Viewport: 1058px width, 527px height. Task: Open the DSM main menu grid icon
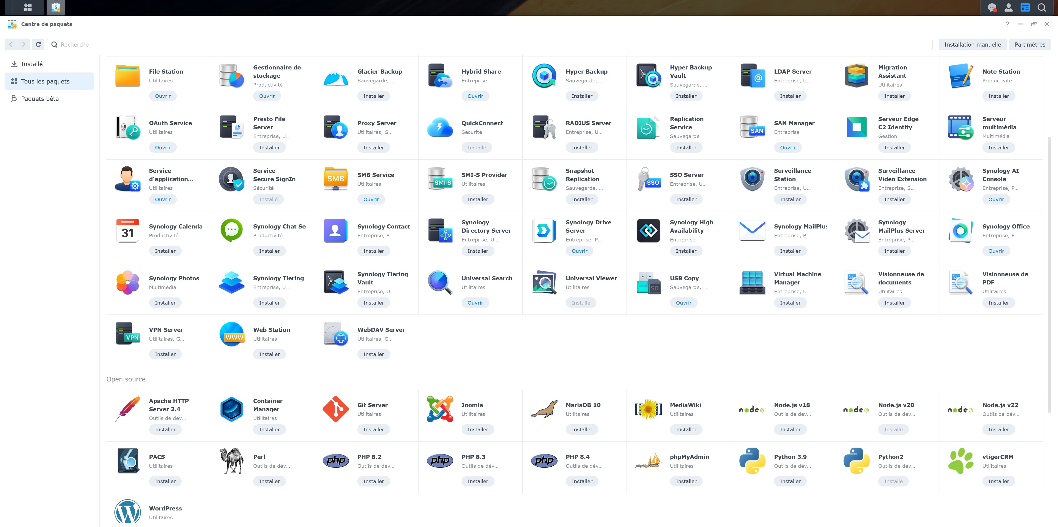coord(28,7)
